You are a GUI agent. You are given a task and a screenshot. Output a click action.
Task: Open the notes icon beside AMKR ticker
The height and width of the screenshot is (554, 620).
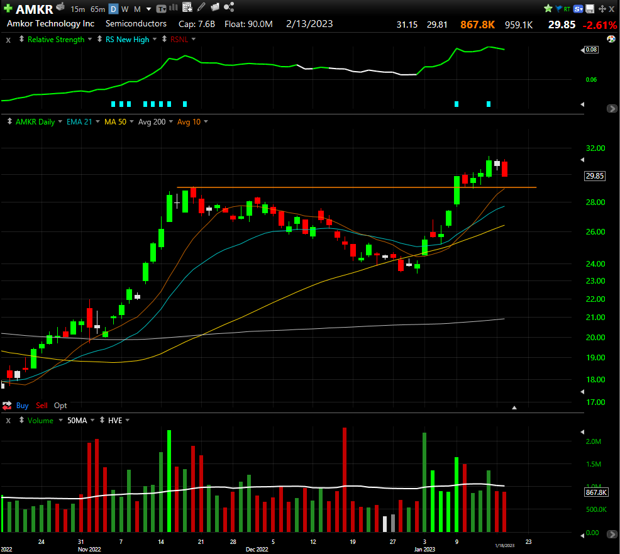(x=60, y=6)
